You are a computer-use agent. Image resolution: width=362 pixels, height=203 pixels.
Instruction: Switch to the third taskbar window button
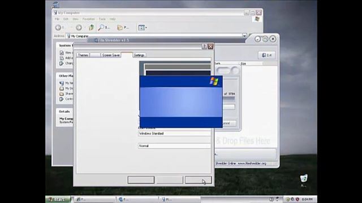point(180,199)
